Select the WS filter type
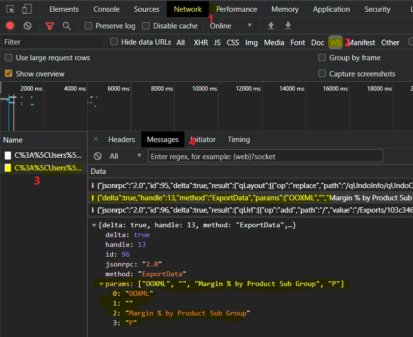The height and width of the screenshot is (337, 413). (x=336, y=43)
